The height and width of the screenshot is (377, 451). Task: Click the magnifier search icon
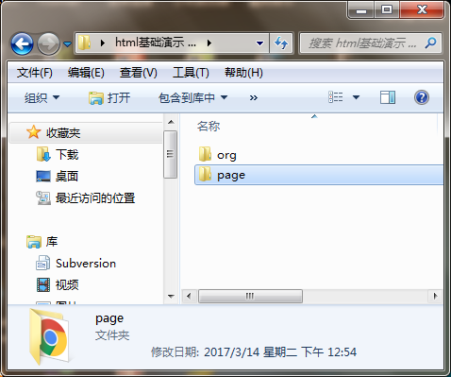pyautogui.click(x=430, y=43)
